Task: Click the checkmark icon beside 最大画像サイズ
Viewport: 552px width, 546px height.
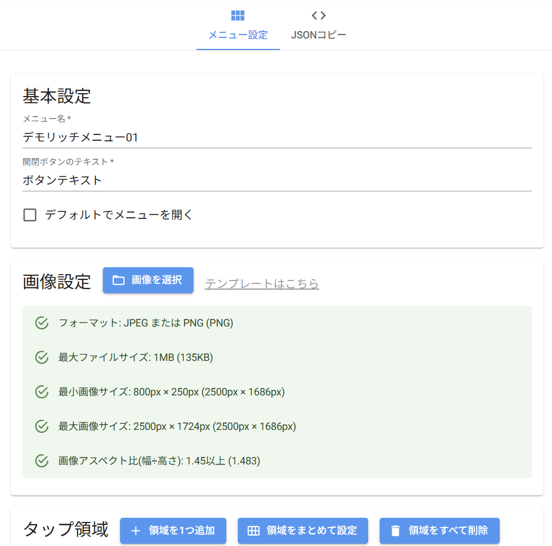Action: 41,426
